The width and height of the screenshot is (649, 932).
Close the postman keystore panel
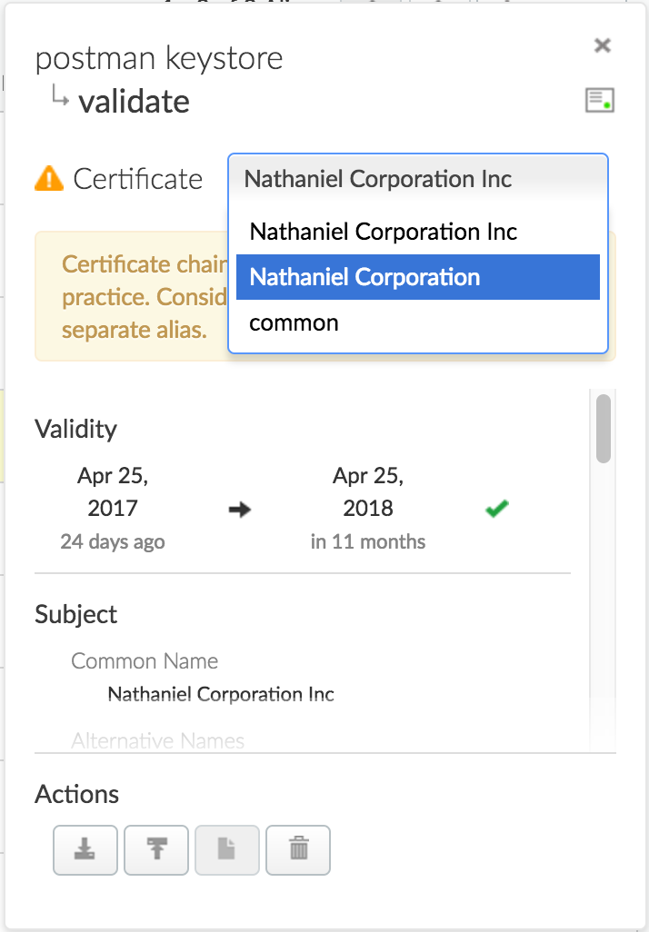(x=602, y=45)
